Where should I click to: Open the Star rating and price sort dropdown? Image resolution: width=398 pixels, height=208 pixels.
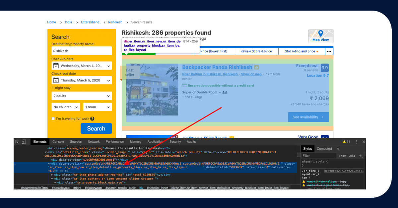(x=302, y=51)
